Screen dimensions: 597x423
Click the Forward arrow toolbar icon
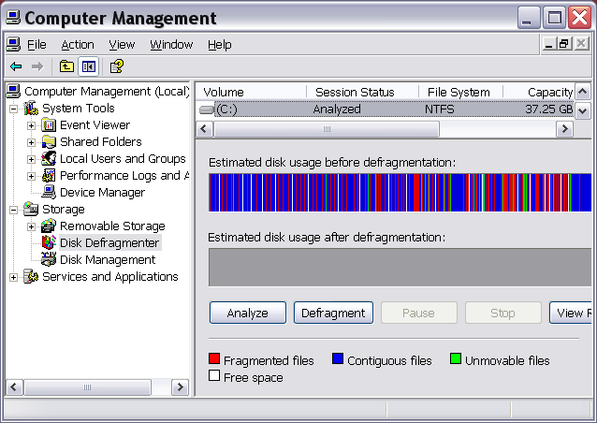click(37, 66)
